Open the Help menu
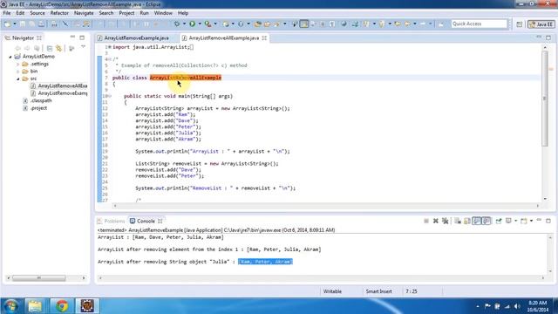This screenshot has width=558, height=314. 183,13
